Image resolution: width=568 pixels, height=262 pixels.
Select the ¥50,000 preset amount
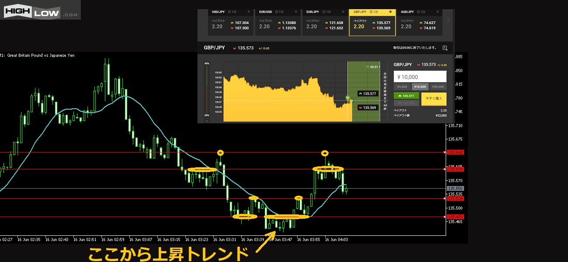pos(438,86)
